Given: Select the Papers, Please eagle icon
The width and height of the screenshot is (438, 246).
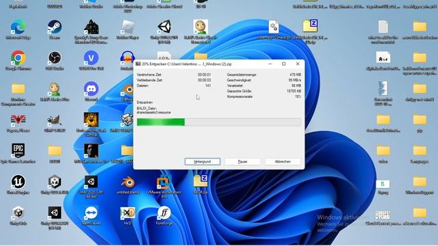Looking at the screenshot, I should (18, 120).
